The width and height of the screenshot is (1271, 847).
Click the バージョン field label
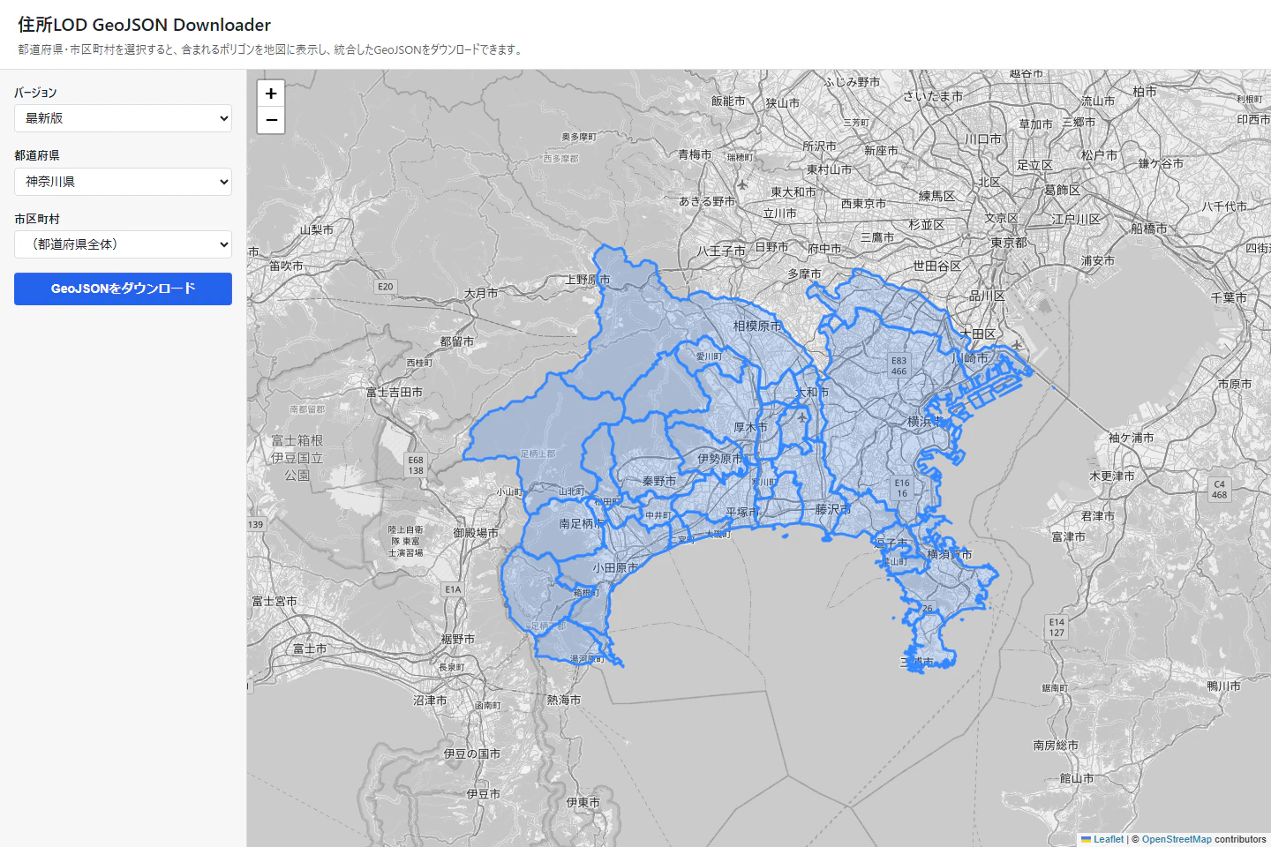point(35,93)
